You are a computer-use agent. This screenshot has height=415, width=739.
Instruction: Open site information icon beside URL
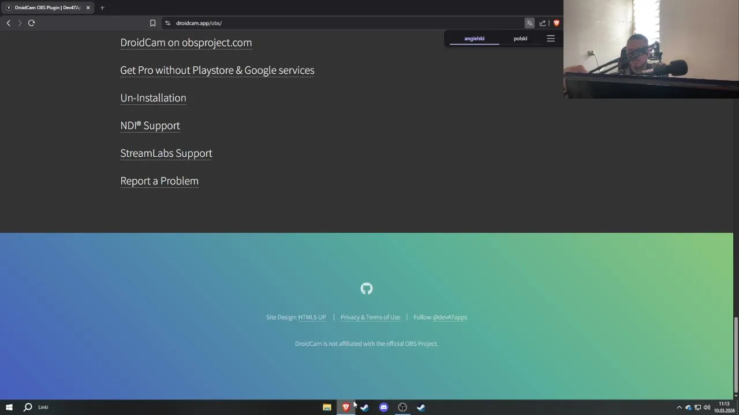coord(167,23)
